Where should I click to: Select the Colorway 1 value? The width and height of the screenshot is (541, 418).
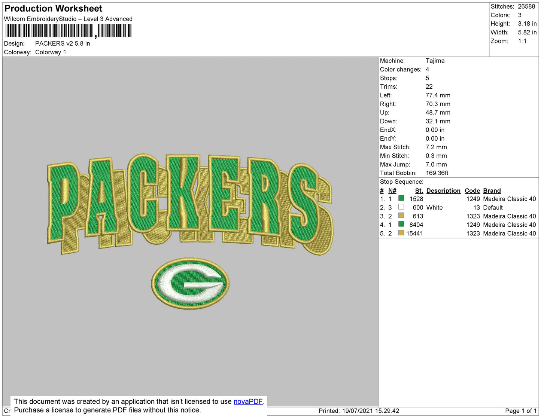(x=51, y=52)
